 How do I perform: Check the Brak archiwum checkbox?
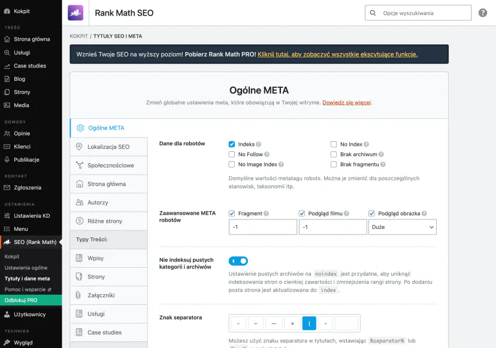pyautogui.click(x=334, y=154)
